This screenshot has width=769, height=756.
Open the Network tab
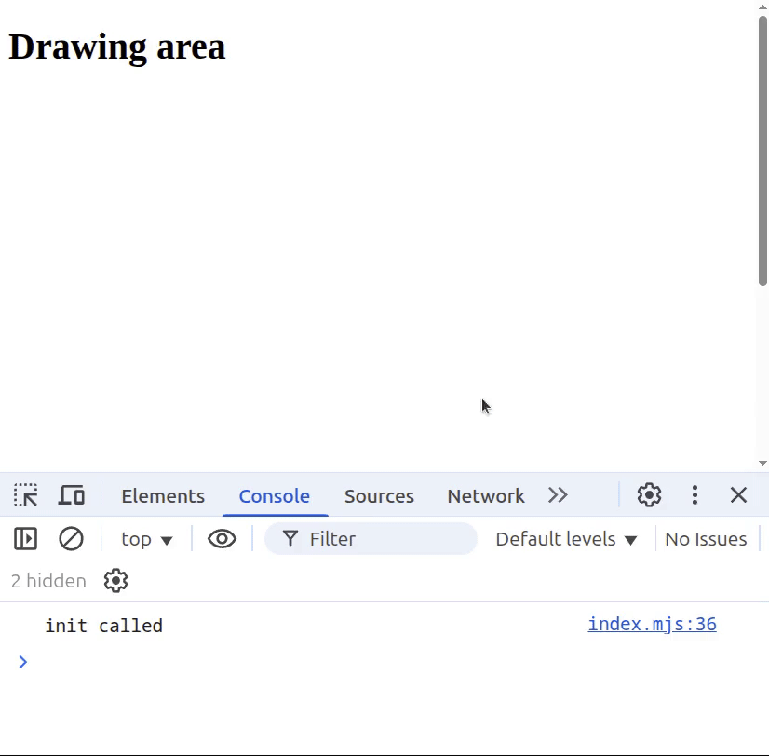click(x=485, y=496)
